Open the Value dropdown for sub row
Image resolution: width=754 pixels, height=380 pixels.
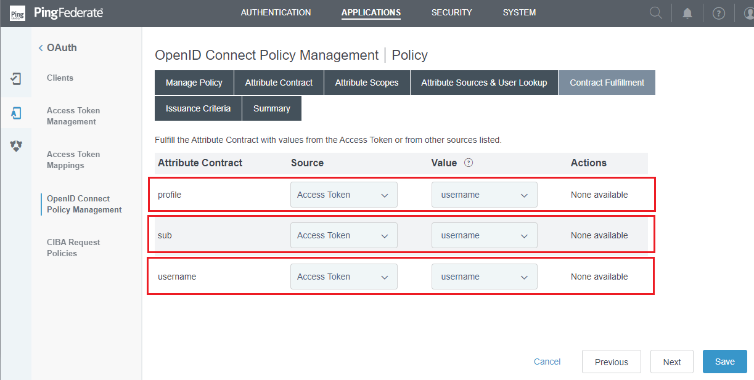[485, 235]
